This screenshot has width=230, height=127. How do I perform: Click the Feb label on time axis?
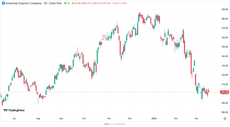(x=176, y=119)
